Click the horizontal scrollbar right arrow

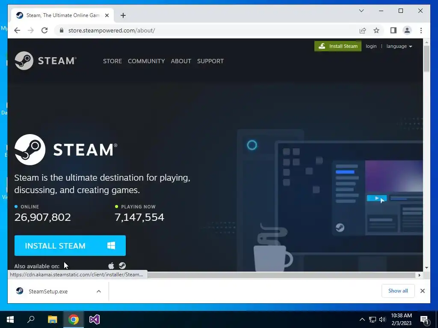(420, 275)
